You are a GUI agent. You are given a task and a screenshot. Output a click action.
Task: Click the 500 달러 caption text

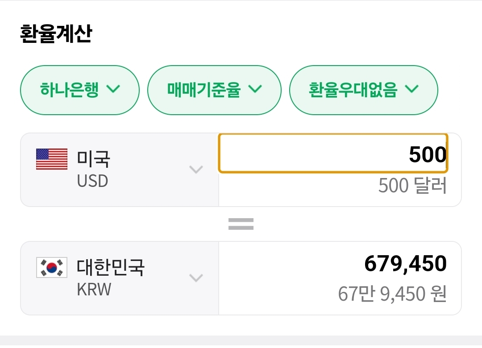point(412,185)
